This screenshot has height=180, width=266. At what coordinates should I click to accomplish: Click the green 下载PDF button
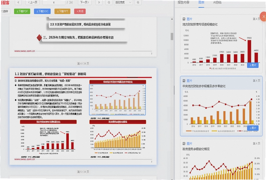(x=22, y=11)
